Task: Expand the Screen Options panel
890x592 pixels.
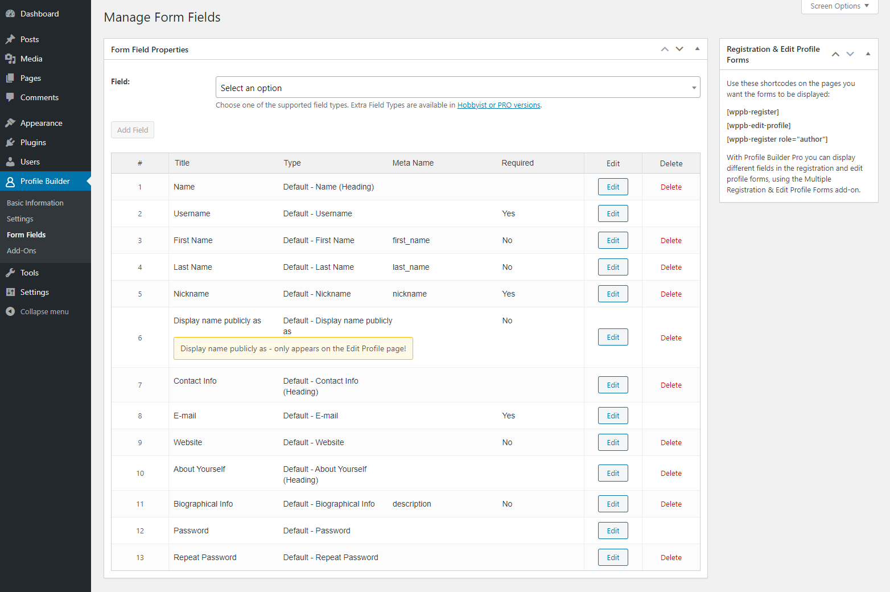Action: 839,6
